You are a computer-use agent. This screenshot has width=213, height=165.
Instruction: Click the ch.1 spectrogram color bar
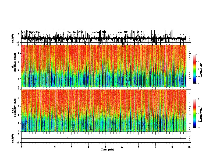coord(195,69)
